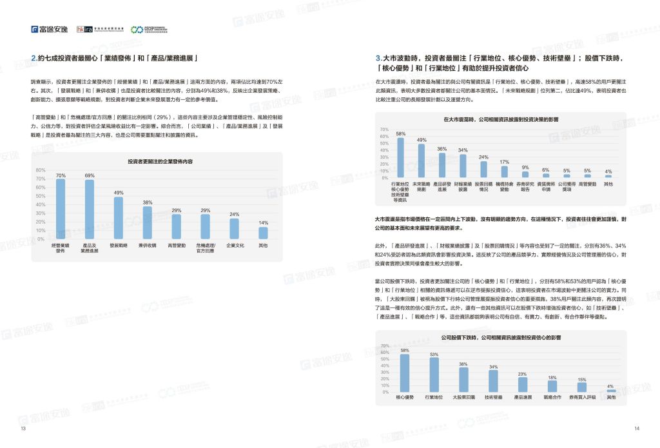Click the chart title 投資者更關注的企業發佈內容

[x=160, y=161]
